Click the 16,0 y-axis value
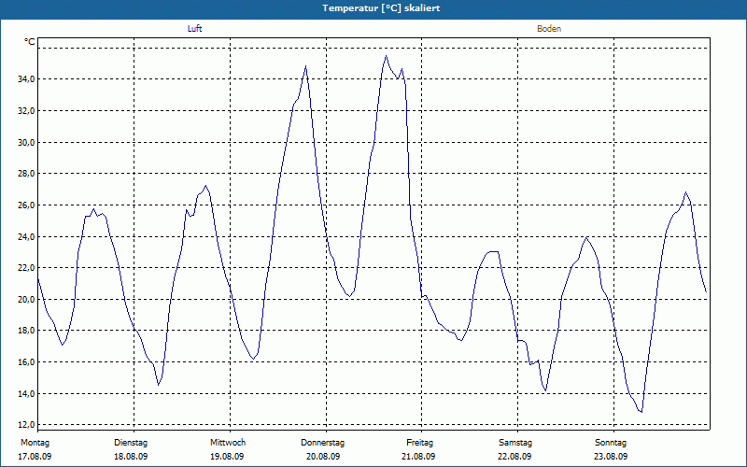Image resolution: width=747 pixels, height=467 pixels. pos(26,362)
